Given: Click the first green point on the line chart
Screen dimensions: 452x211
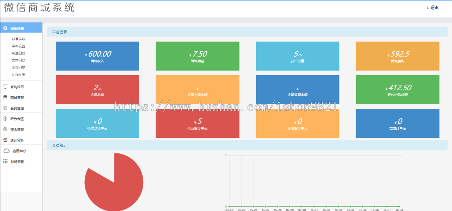Looking at the screenshot, I should point(229,206).
